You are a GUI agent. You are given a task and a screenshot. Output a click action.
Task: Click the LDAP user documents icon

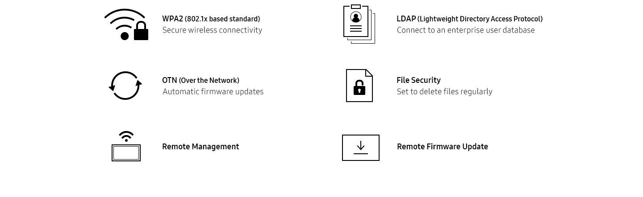(359, 24)
